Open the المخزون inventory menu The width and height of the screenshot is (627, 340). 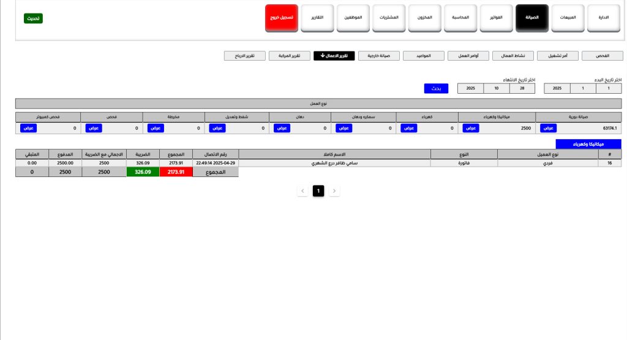click(424, 18)
